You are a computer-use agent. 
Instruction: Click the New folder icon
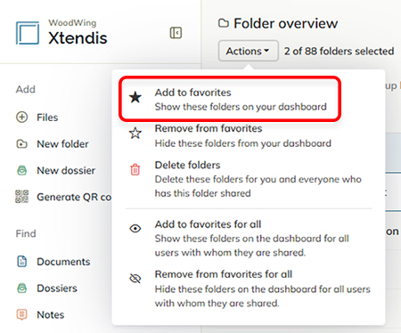click(21, 144)
